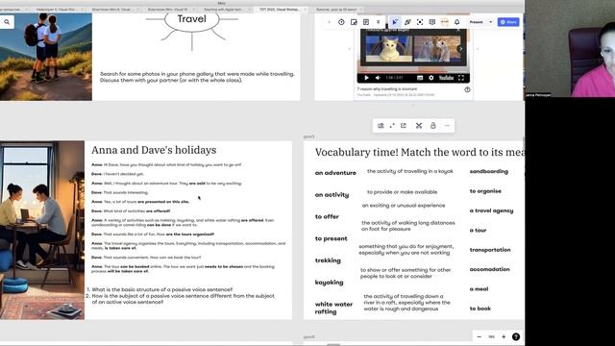Select the word card 'white water rafting'

click(333, 308)
